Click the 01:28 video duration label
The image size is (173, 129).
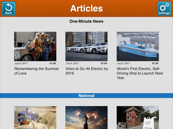click(x=53, y=63)
